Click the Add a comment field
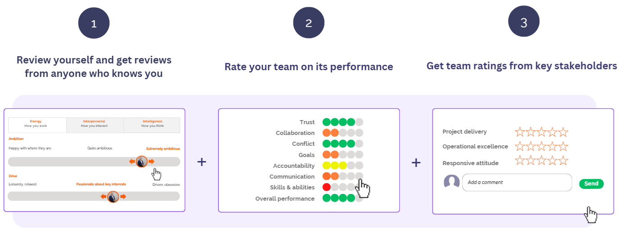619x229 pixels. (x=517, y=183)
